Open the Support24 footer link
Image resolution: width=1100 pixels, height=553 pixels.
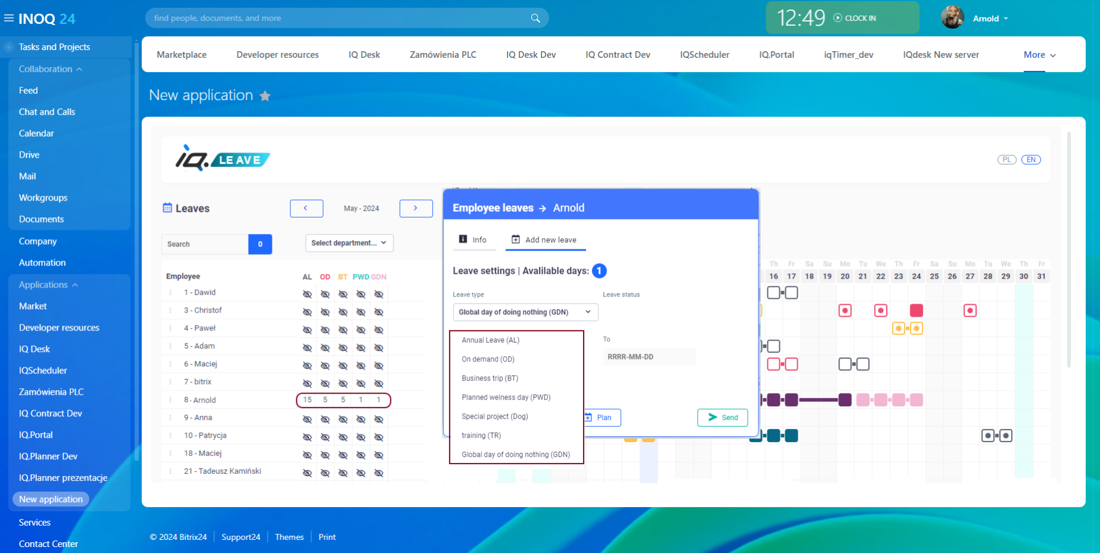click(241, 537)
